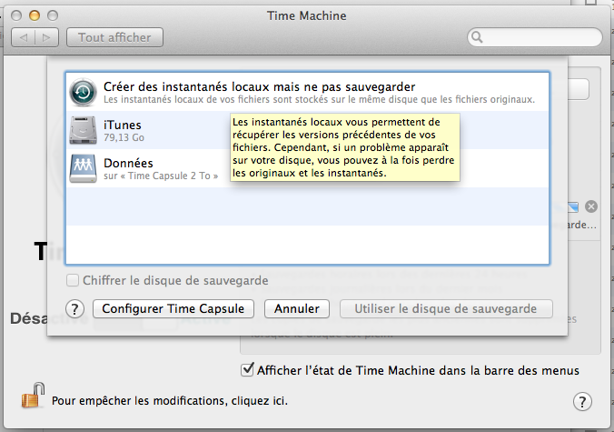614x432 pixels.
Task: Select the Données network disk icon
Action: coord(83,168)
